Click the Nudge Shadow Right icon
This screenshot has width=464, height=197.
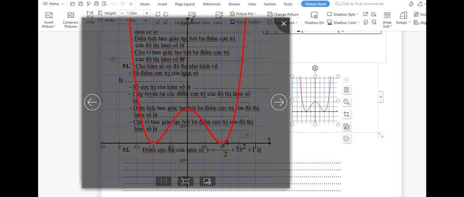coord(374,22)
